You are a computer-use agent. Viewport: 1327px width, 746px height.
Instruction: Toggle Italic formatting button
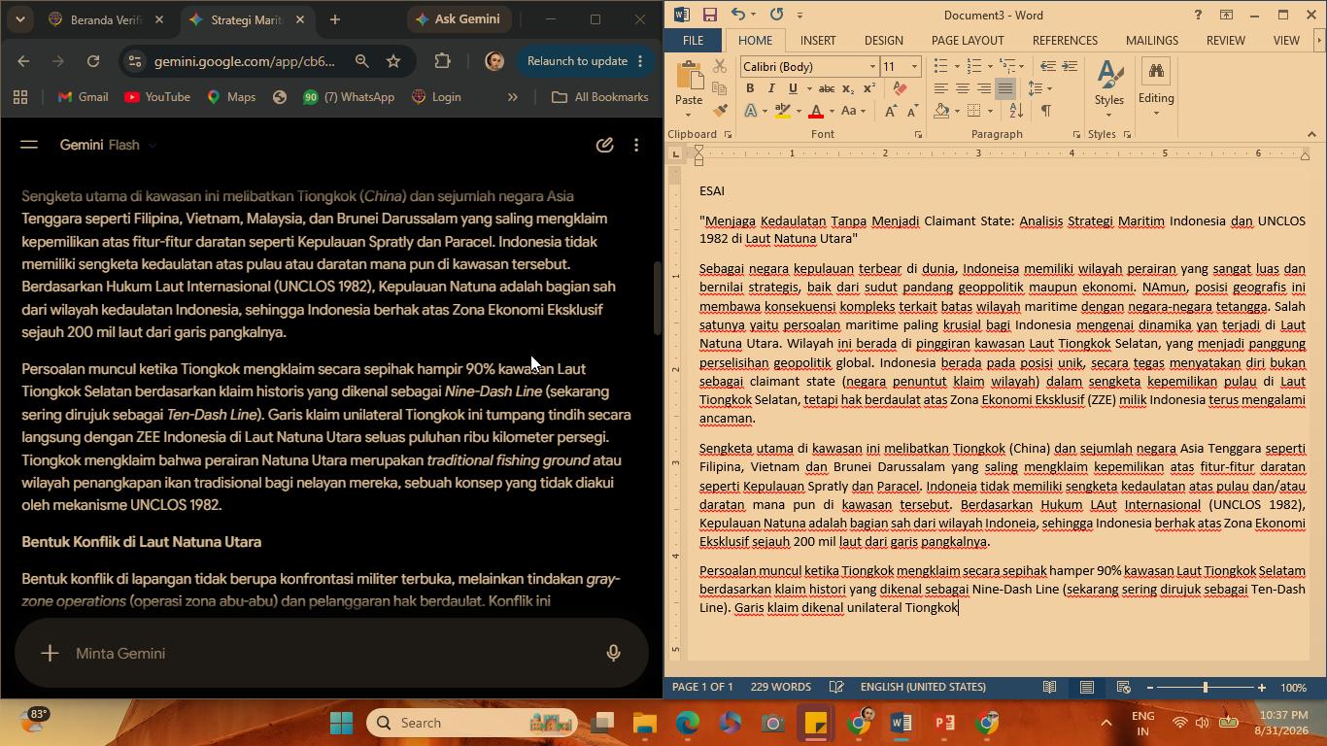(771, 88)
